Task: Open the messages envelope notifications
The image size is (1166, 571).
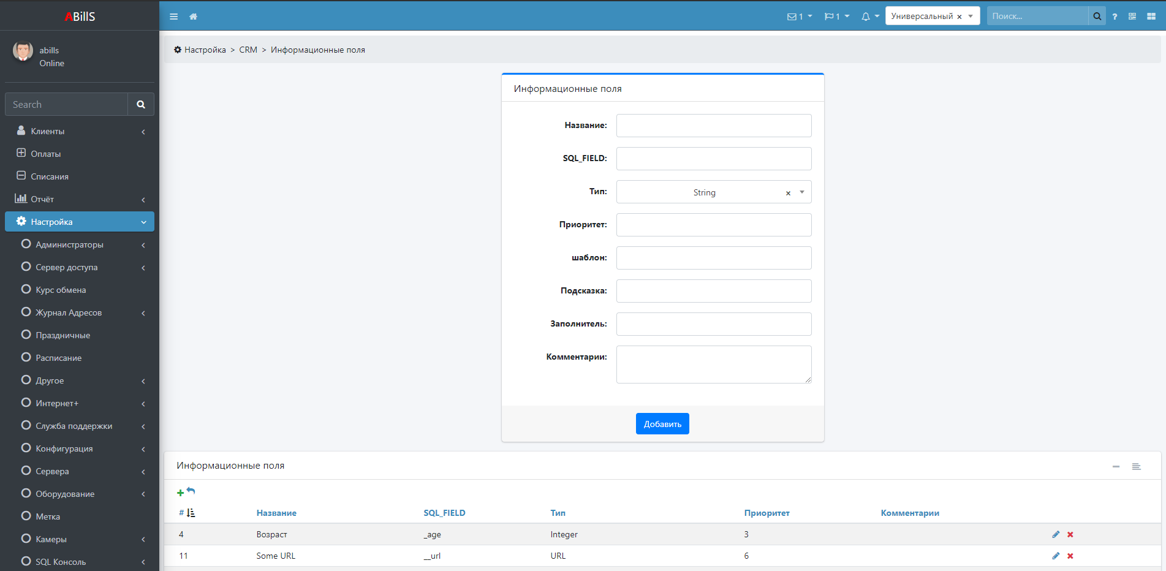Action: (x=799, y=17)
